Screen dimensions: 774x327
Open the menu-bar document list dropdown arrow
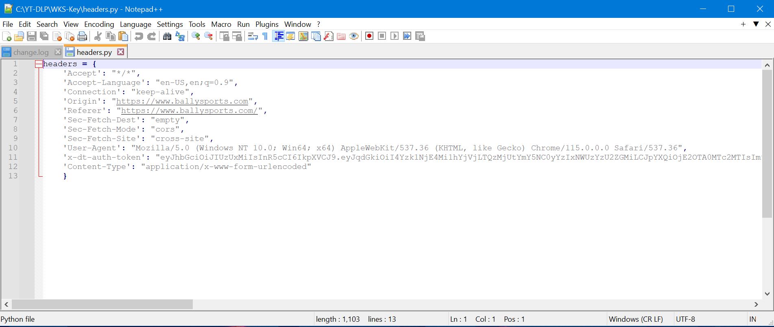pos(756,24)
